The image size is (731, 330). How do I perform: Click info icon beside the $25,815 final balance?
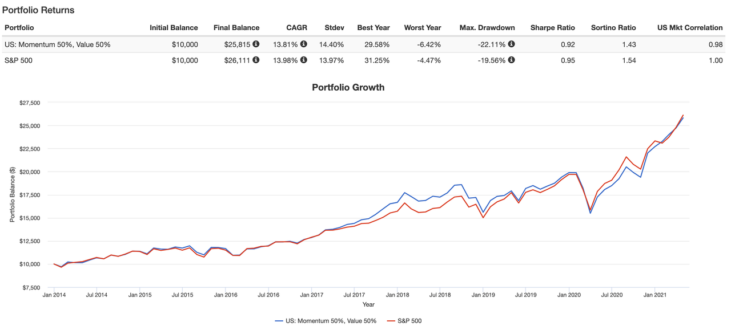[x=256, y=44]
